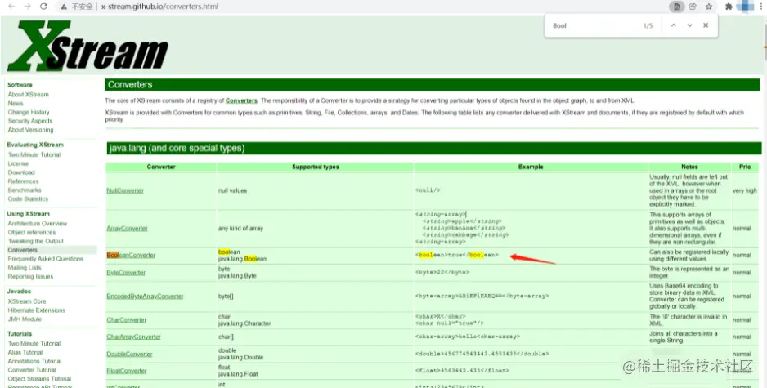Click the XStream logo
The height and width of the screenshot is (388, 767).
tap(88, 47)
